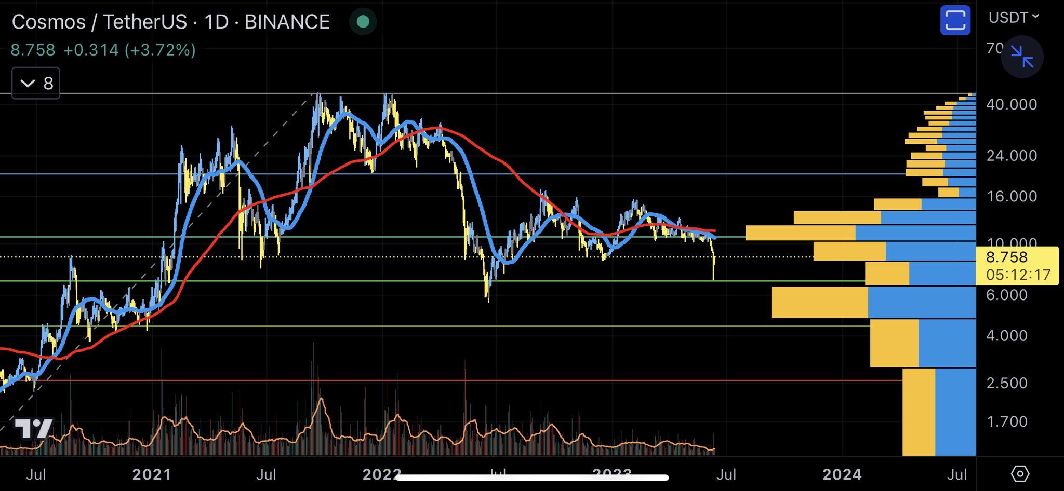
Task: Click the 16.000 price axis label
Action: pyautogui.click(x=1012, y=196)
